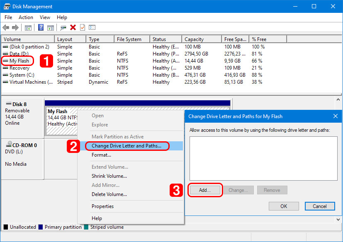Screen dimensions: 343x242
Task: Click the teal Striped volume legend swatch
Action: (86, 227)
